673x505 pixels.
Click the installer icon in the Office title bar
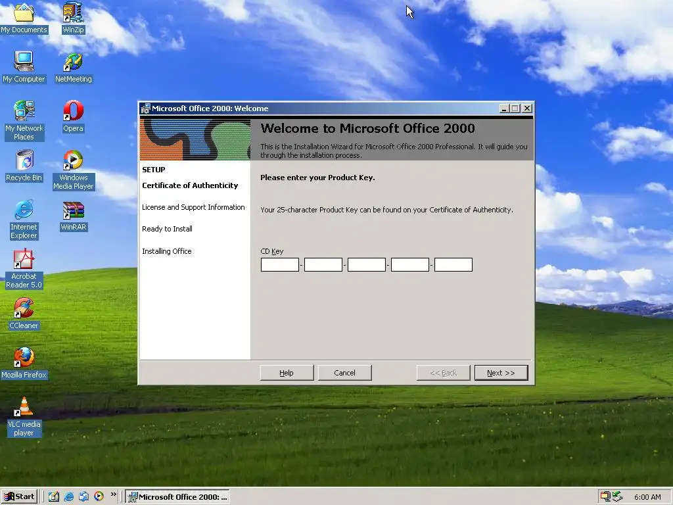click(x=145, y=108)
